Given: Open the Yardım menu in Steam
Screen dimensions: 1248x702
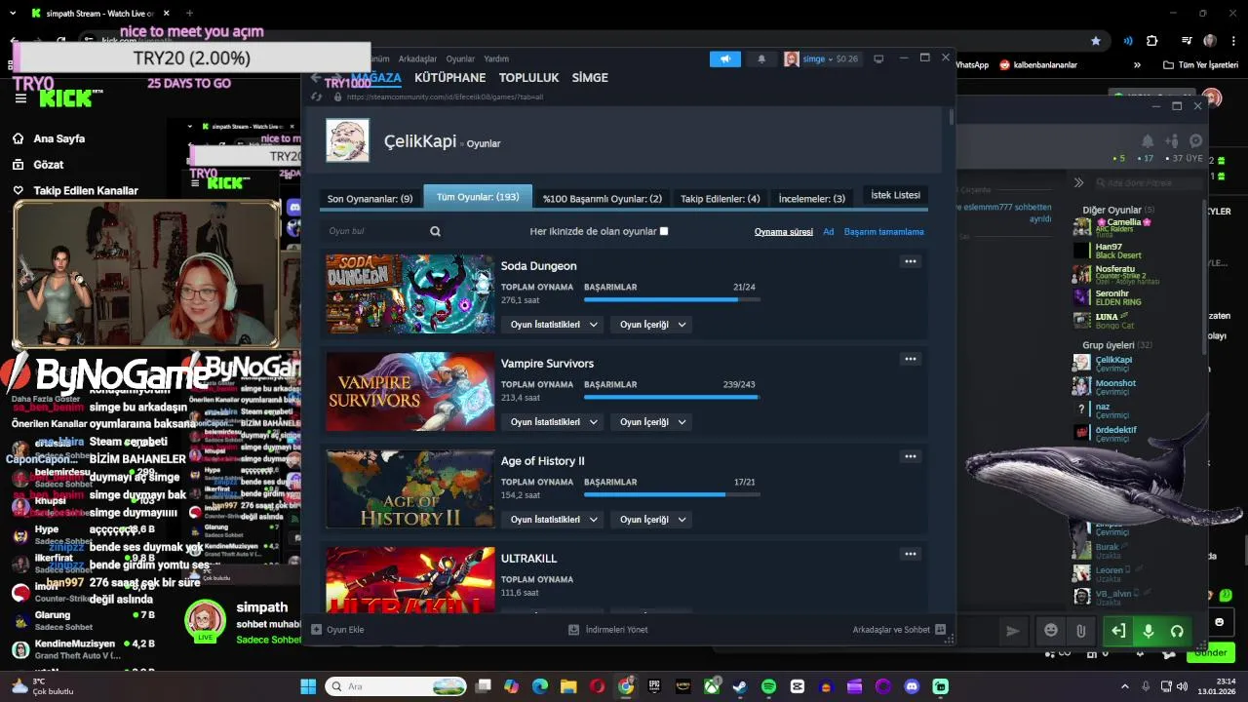Looking at the screenshot, I should (496, 58).
